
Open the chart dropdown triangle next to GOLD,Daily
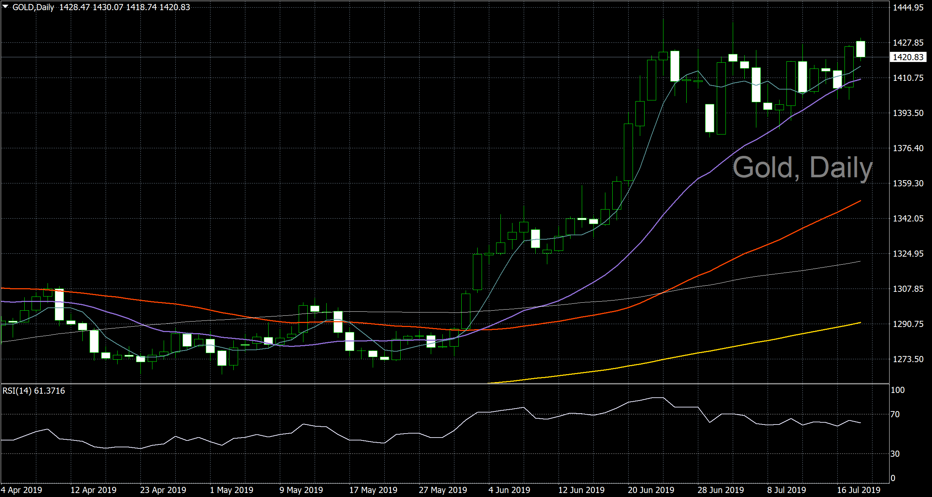click(x=5, y=7)
